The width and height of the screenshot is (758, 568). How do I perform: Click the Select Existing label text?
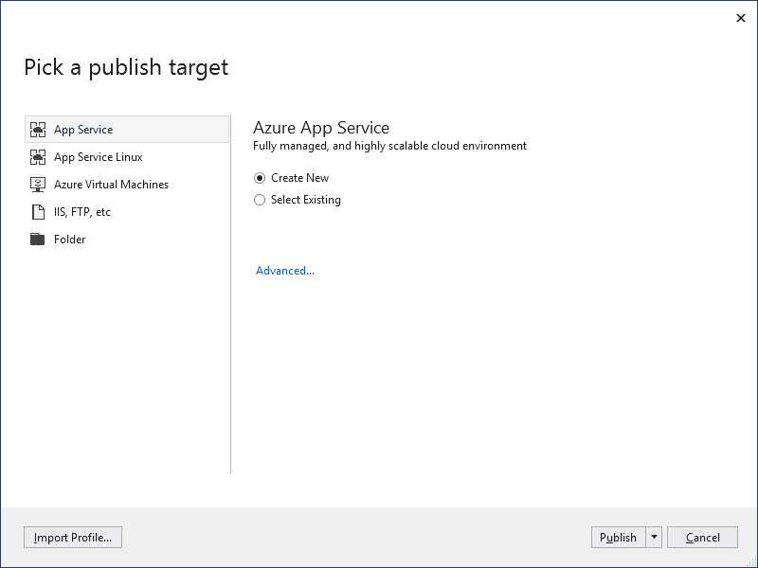point(305,200)
